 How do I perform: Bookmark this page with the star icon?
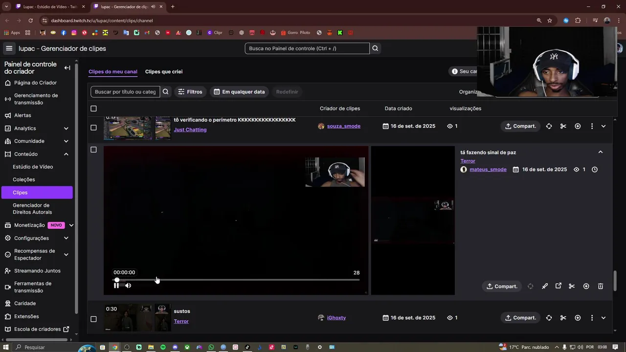[x=550, y=21]
